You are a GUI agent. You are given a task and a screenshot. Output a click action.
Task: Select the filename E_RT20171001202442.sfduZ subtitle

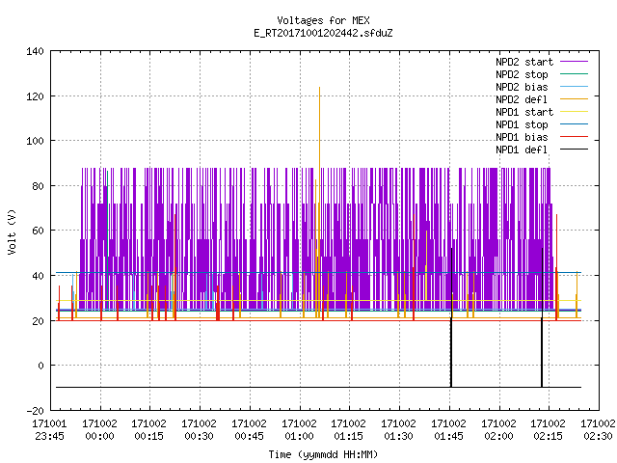click(x=323, y=33)
